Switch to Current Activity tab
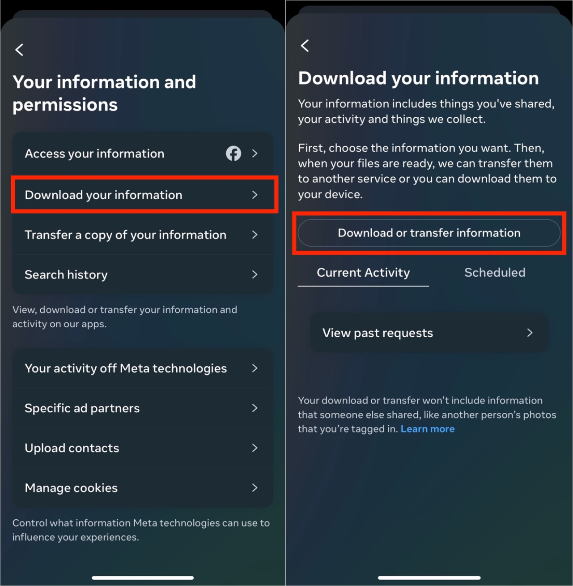573x586 pixels. (x=363, y=273)
